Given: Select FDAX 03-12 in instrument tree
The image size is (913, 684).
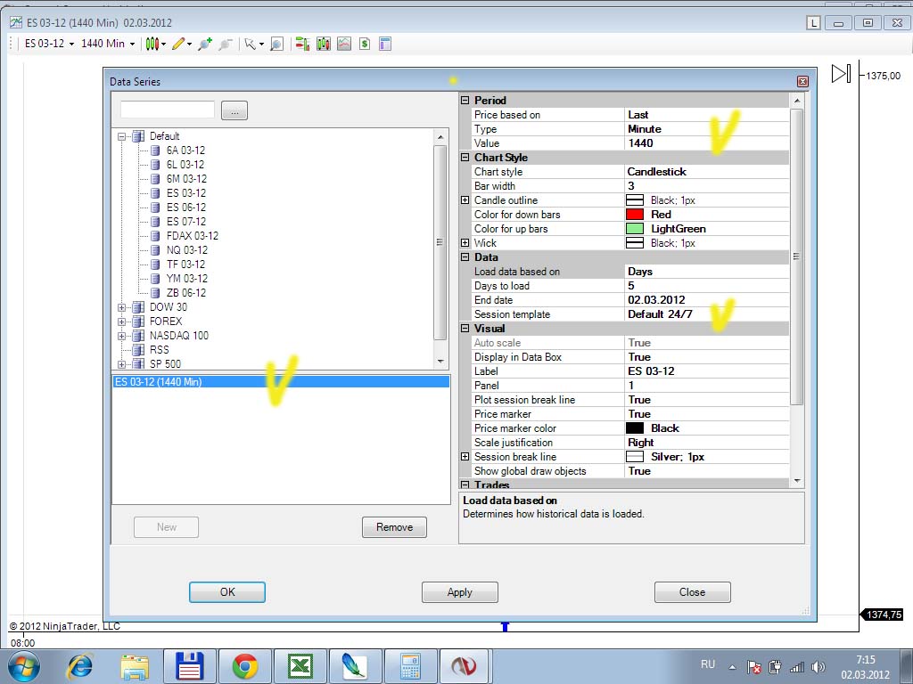Looking at the screenshot, I should [193, 236].
